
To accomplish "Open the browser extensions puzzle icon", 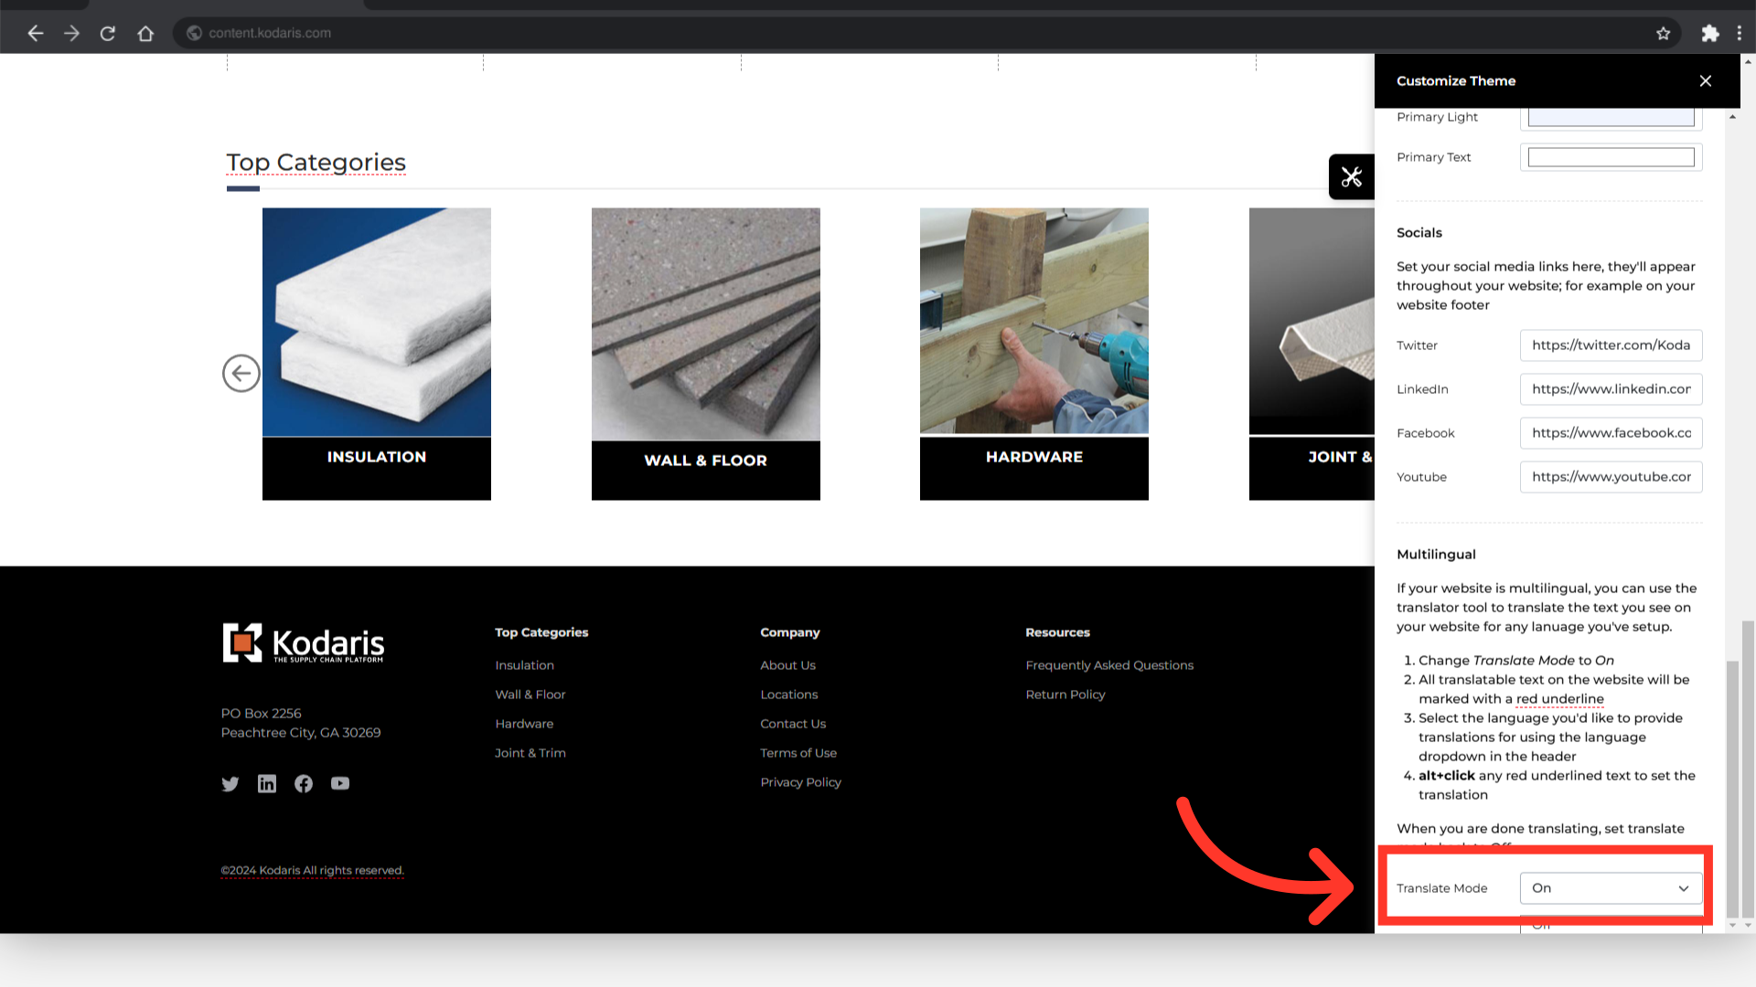I will (x=1709, y=34).
